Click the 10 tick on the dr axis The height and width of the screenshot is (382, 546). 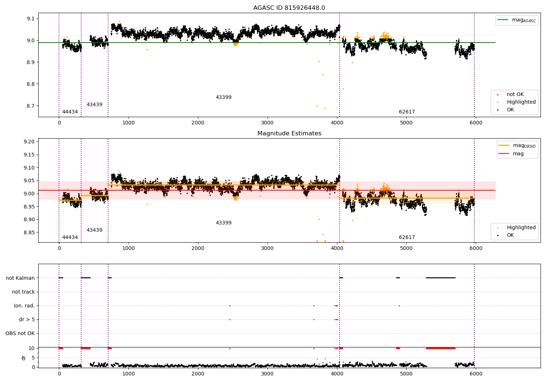32,349
